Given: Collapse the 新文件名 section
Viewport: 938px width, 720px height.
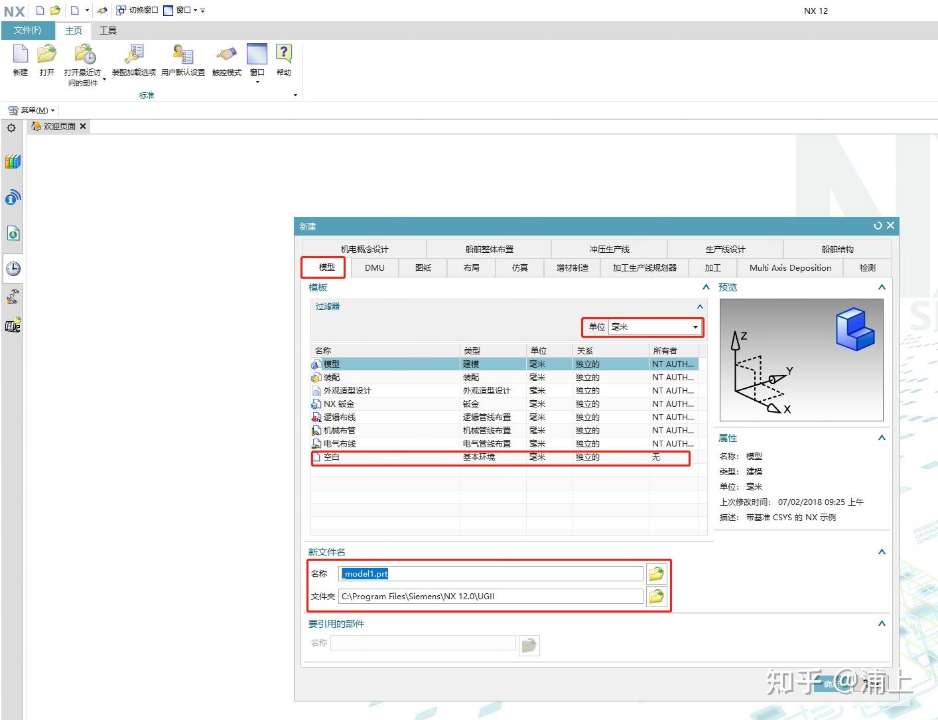Looking at the screenshot, I should pyautogui.click(x=882, y=552).
